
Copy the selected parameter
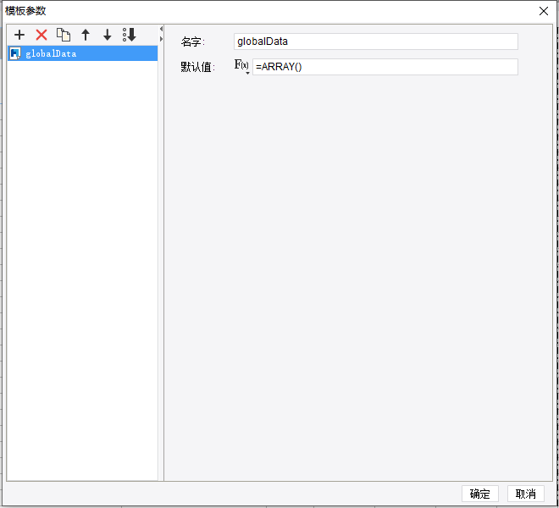64,35
